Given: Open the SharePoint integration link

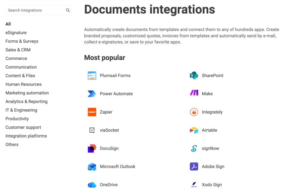Looking at the screenshot, I should (212, 75).
